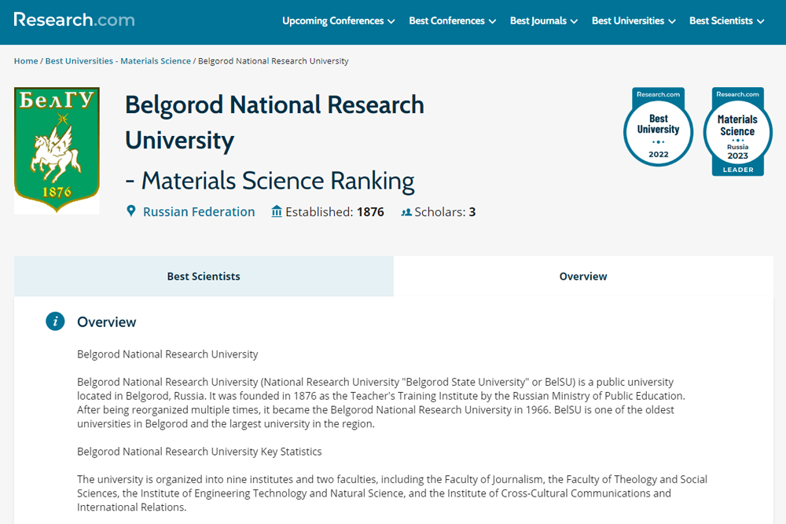This screenshot has height=524, width=786.
Task: Follow the Russian Federation link
Action: coord(199,212)
